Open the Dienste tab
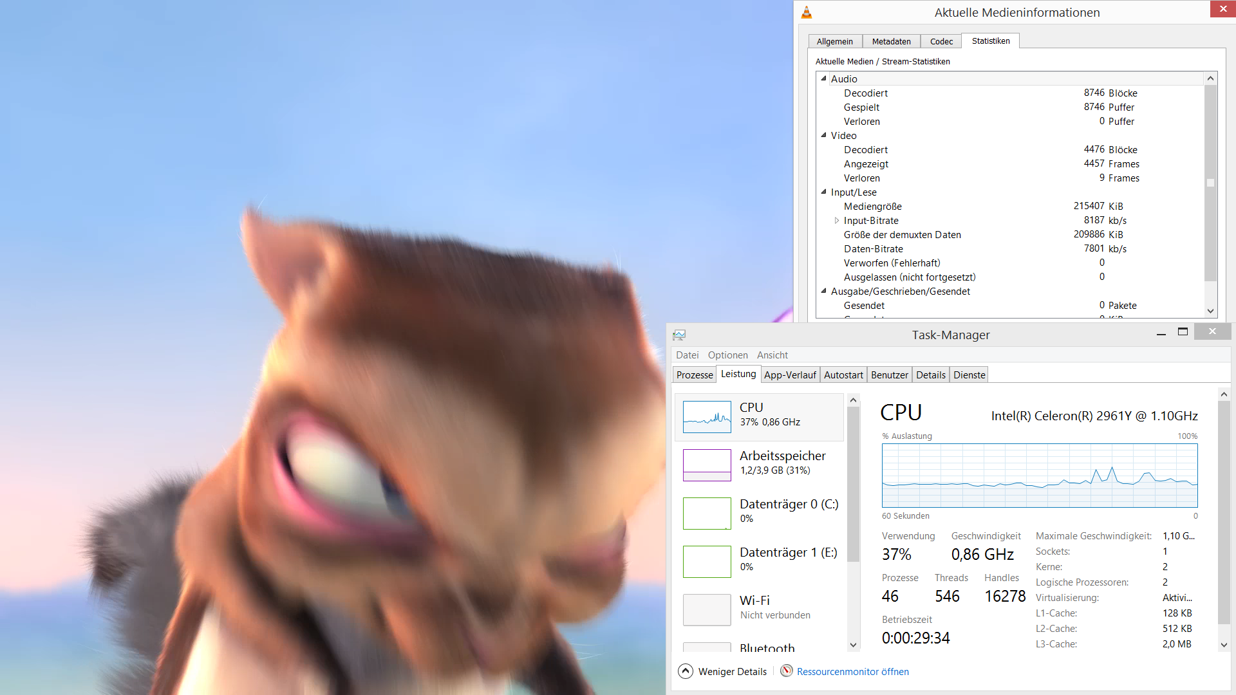 969,375
